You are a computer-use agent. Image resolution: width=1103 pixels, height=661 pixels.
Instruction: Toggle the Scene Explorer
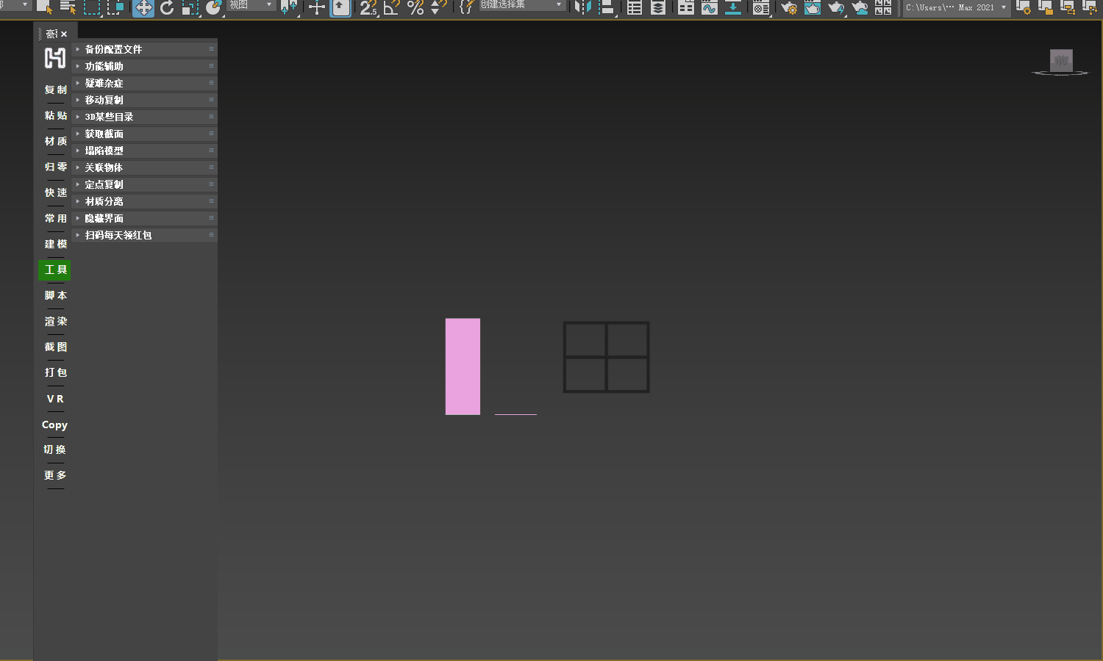[x=635, y=7]
